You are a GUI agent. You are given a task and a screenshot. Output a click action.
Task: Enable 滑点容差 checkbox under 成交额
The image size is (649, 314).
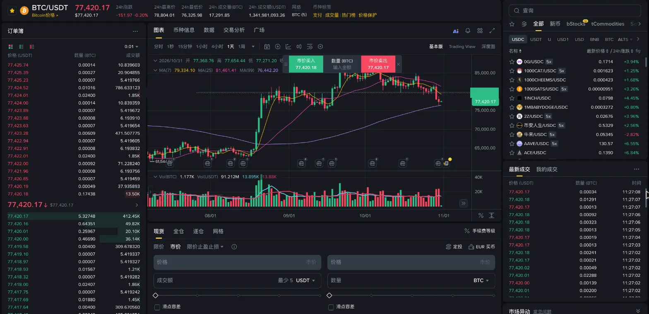pyautogui.click(x=157, y=307)
